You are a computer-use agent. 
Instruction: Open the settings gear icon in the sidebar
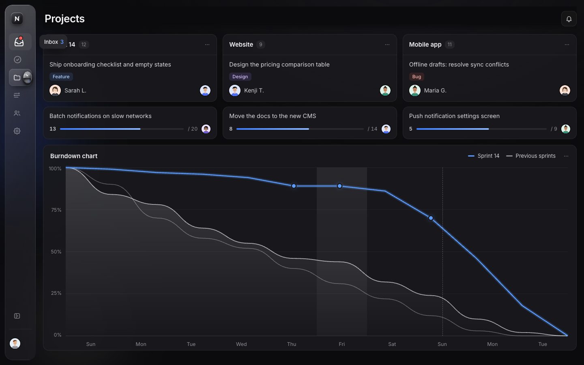17,131
